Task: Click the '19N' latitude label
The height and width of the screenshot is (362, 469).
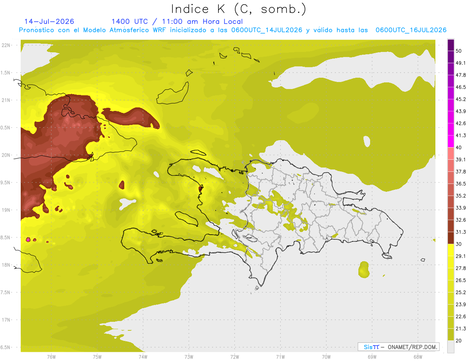Action: 6,210
